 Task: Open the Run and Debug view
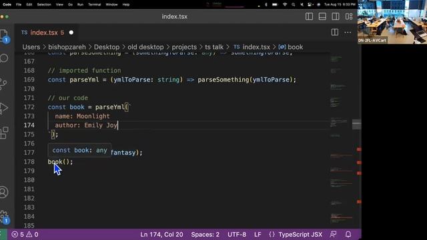4,108
